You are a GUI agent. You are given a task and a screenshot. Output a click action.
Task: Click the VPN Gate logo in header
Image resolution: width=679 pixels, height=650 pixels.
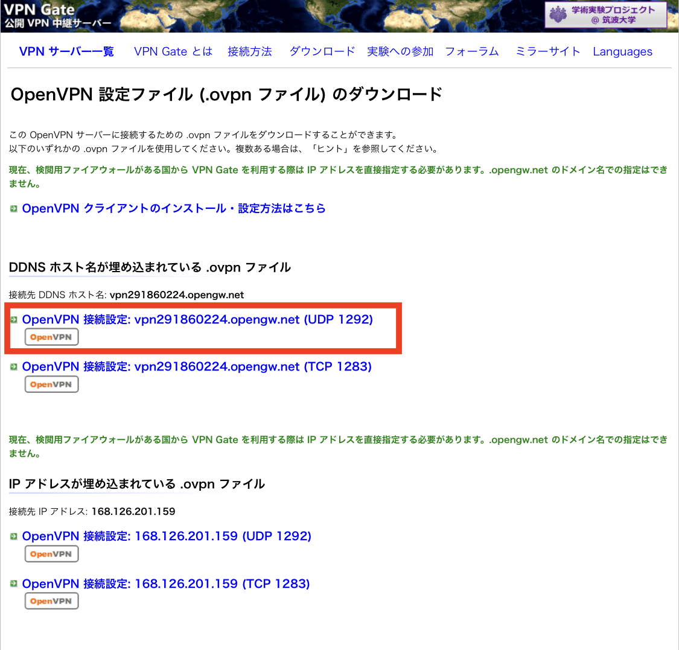click(57, 16)
